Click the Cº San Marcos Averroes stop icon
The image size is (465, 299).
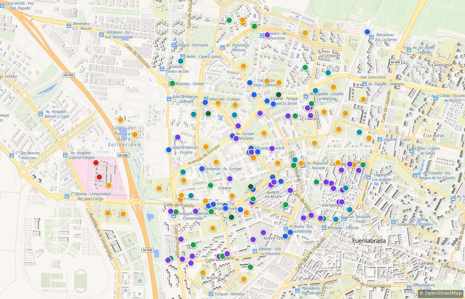point(12,155)
